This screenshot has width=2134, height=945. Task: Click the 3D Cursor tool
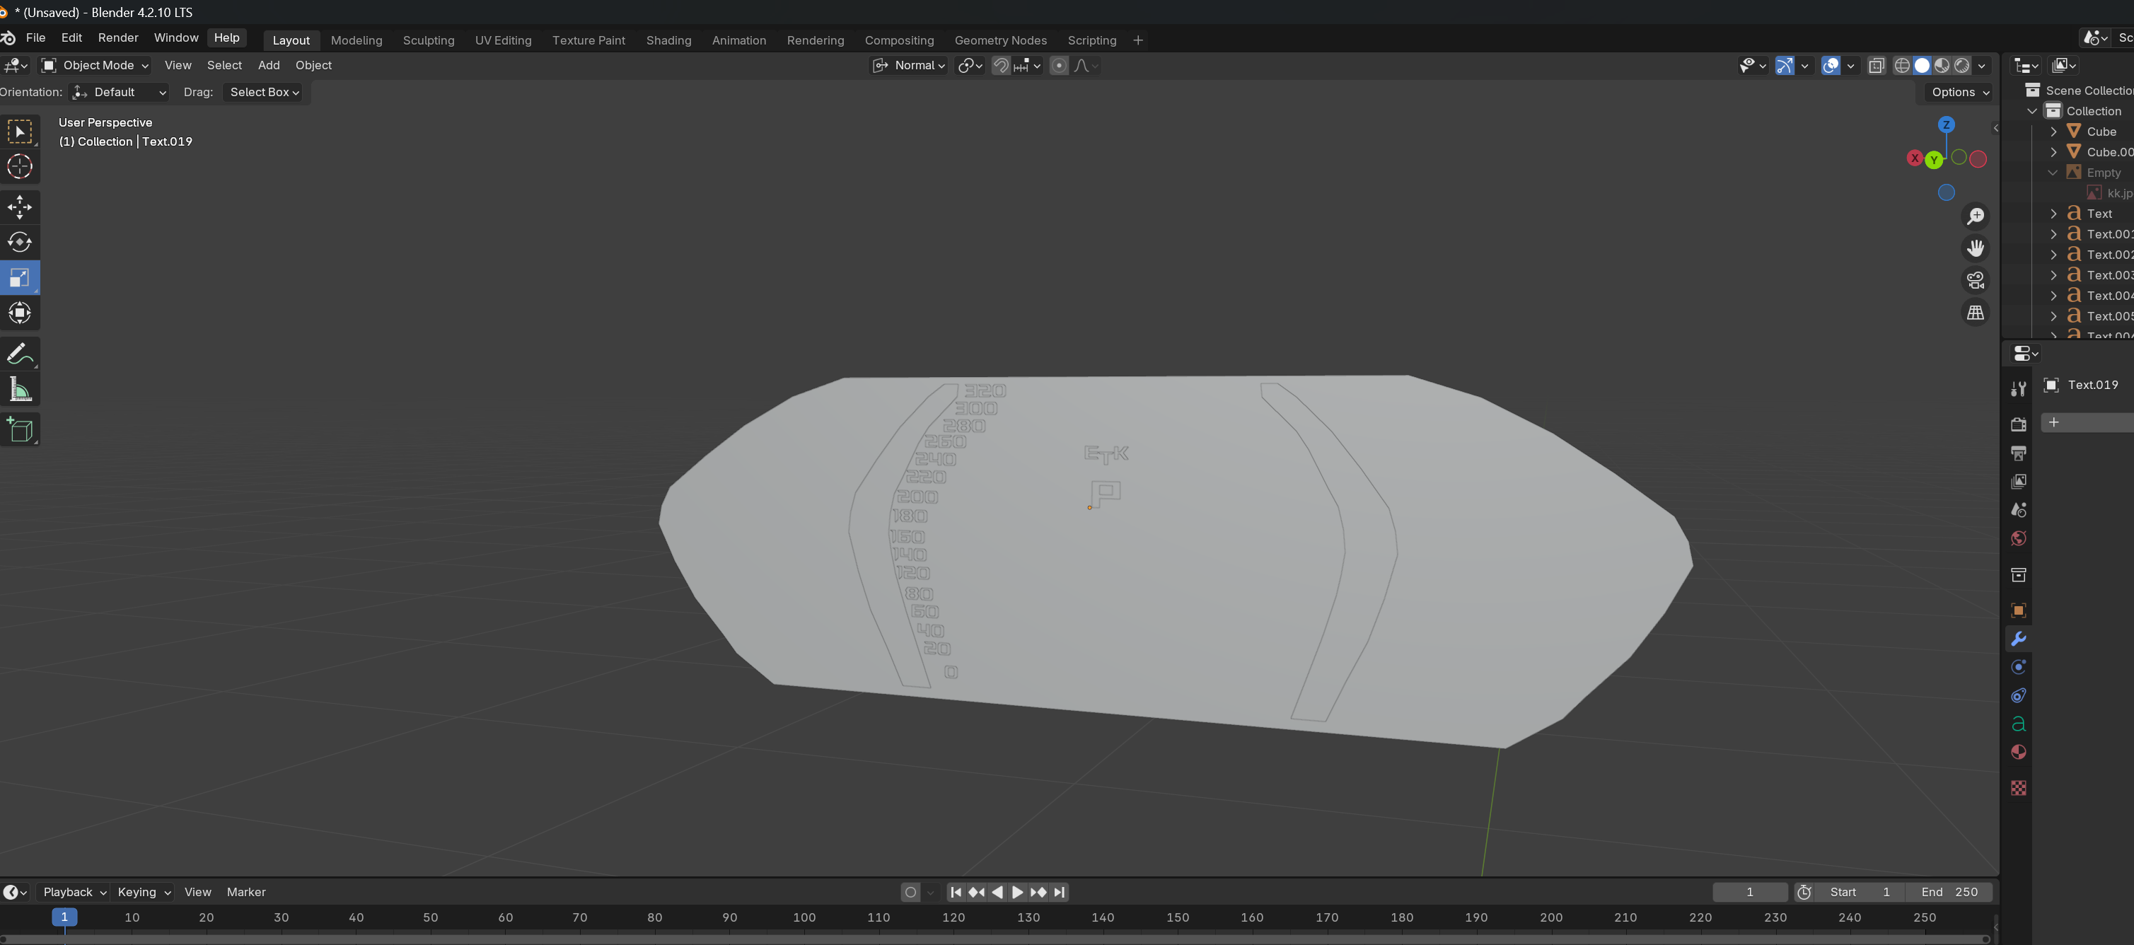(x=20, y=166)
